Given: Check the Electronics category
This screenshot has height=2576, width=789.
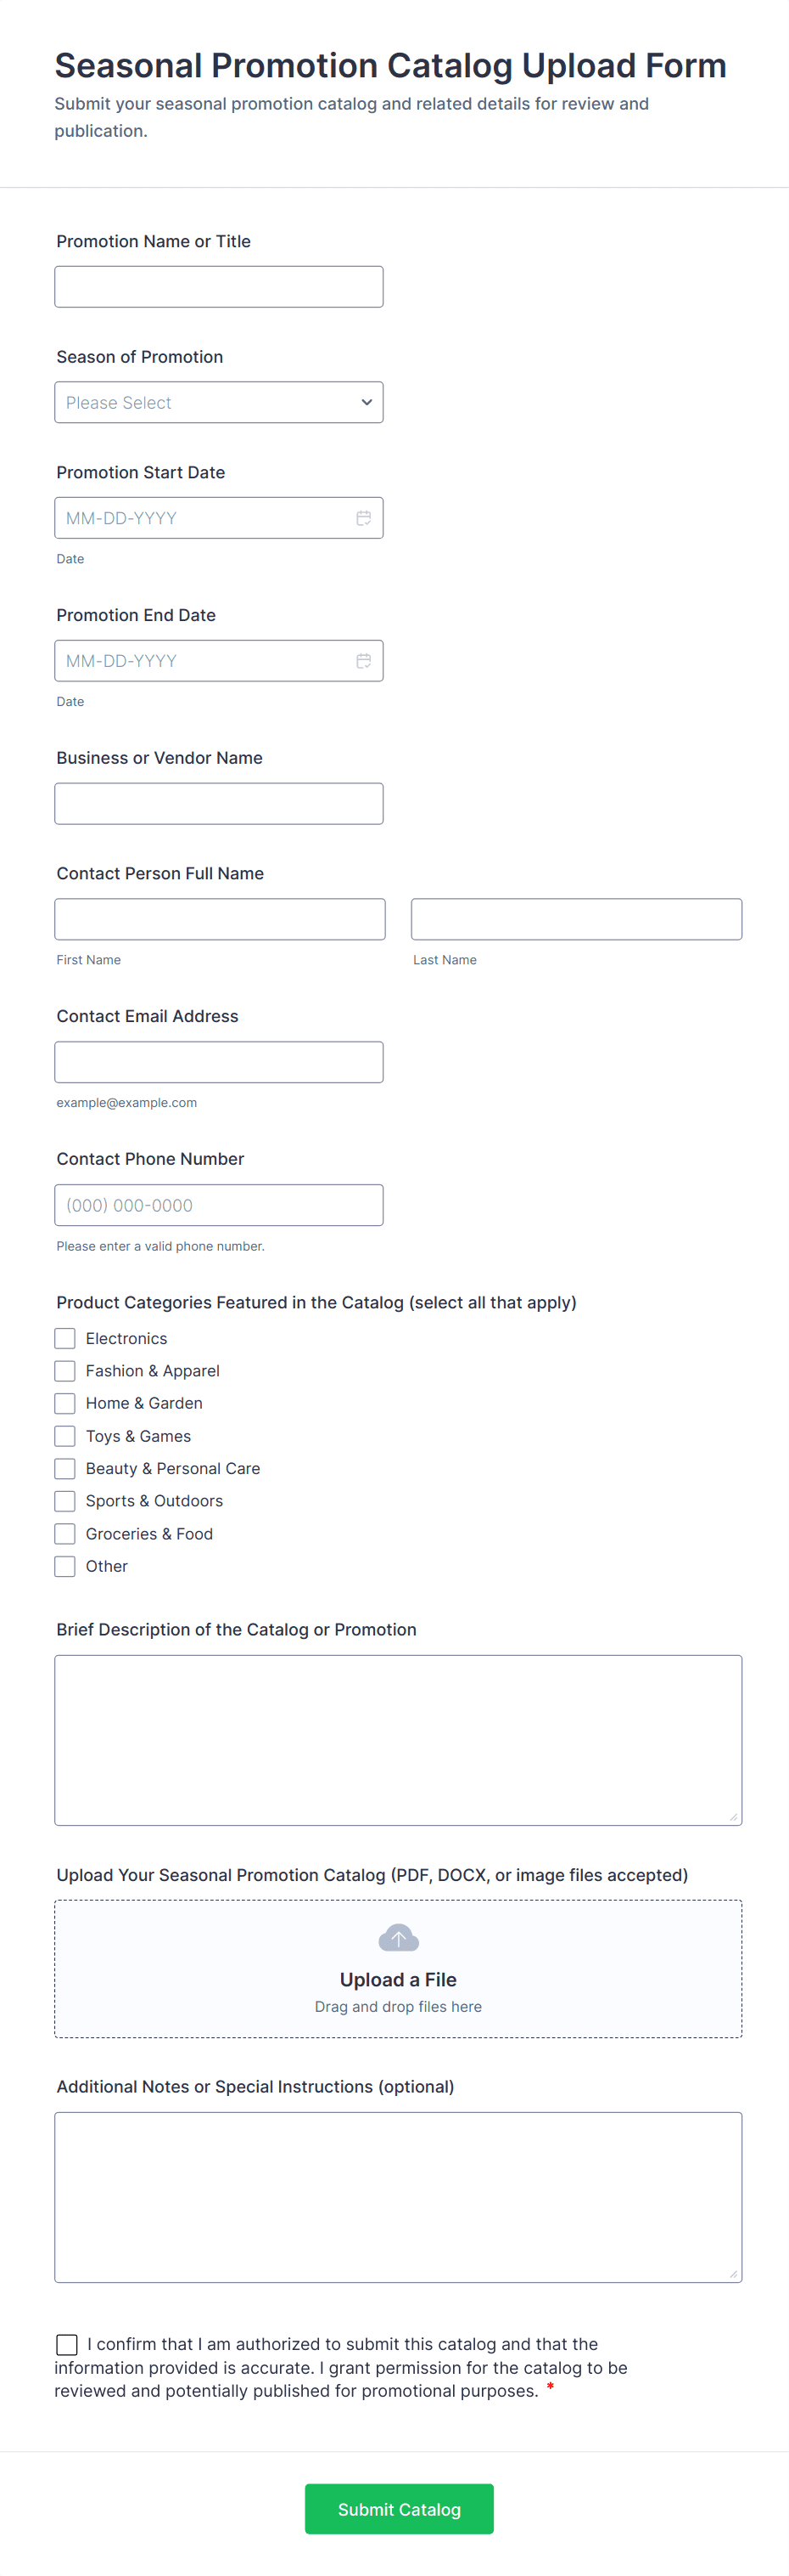Looking at the screenshot, I should tap(65, 1338).
